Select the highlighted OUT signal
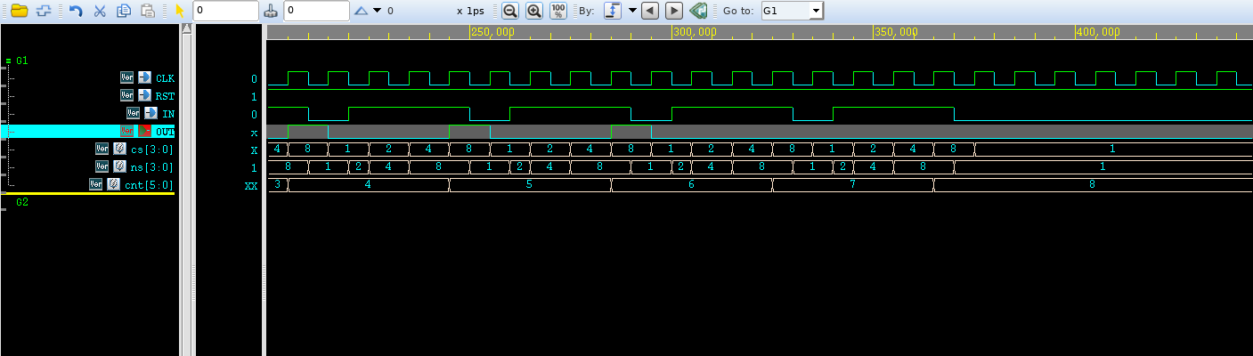The width and height of the screenshot is (1253, 356). [x=165, y=132]
